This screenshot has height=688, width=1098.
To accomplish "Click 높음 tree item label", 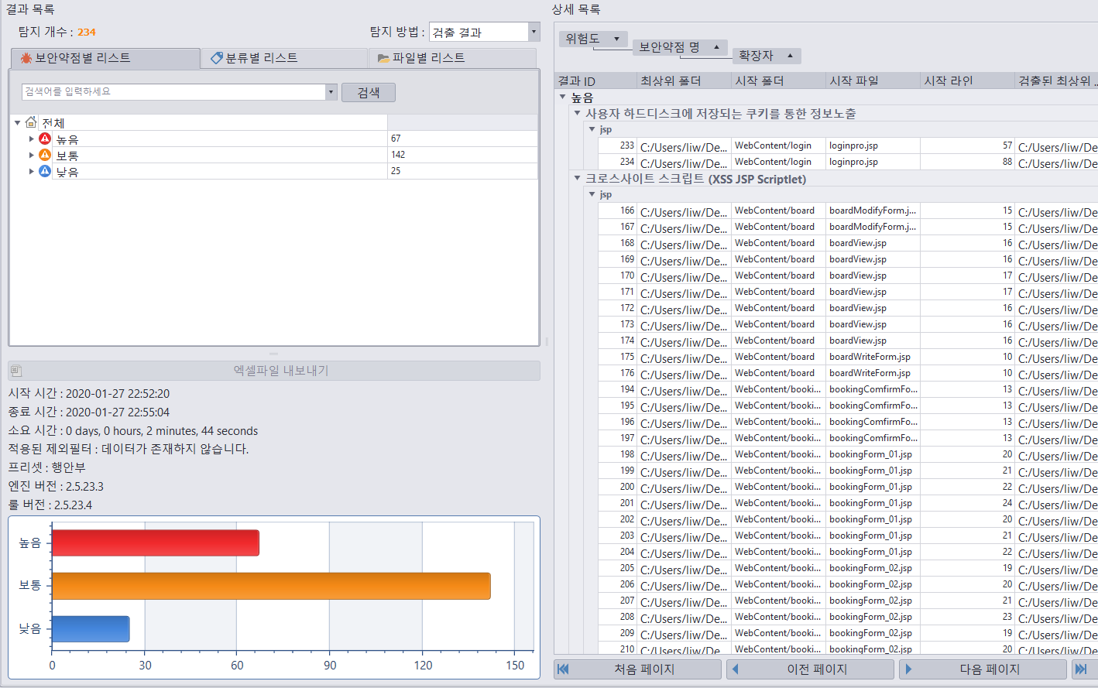I will coord(67,139).
